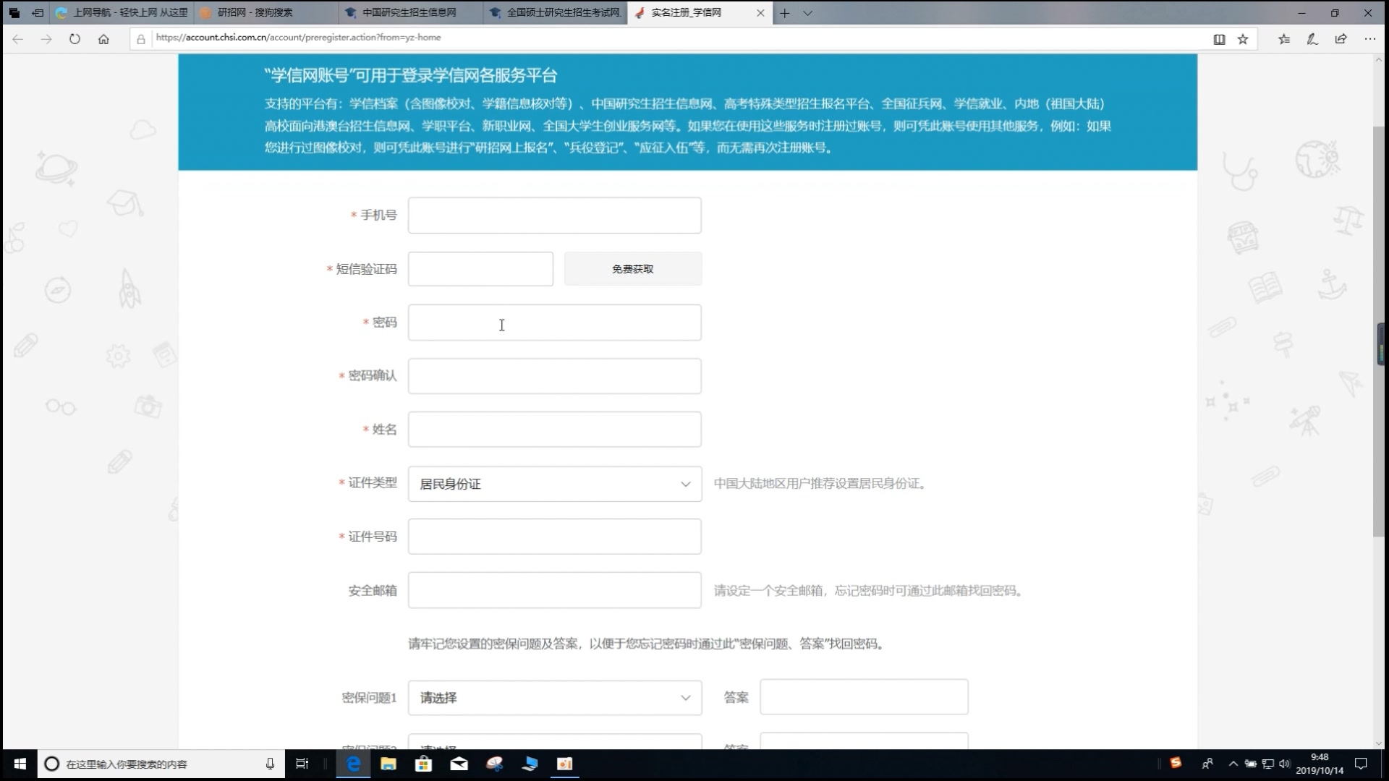Viewport: 1389px width, 781px height.
Task: Click the microphone icon in taskbar search
Action: (x=270, y=764)
